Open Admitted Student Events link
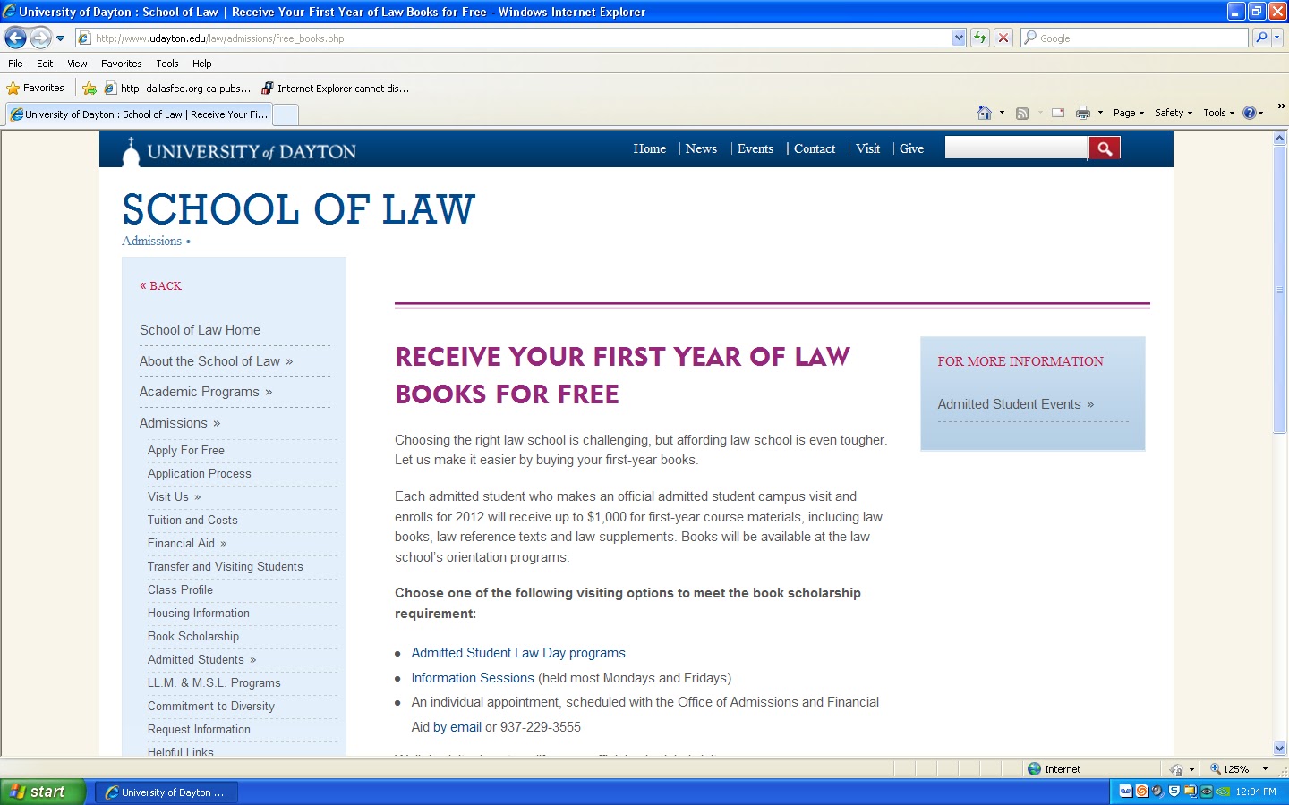Viewport: 1289px width, 805px height. (1016, 404)
